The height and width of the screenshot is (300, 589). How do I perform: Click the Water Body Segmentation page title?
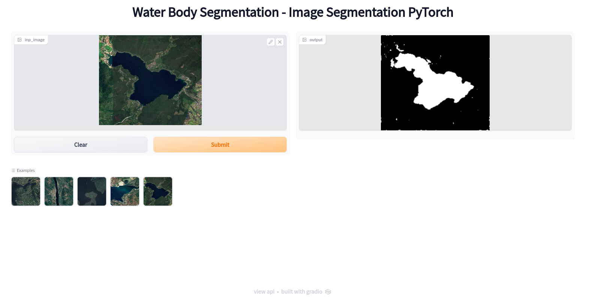(x=292, y=12)
